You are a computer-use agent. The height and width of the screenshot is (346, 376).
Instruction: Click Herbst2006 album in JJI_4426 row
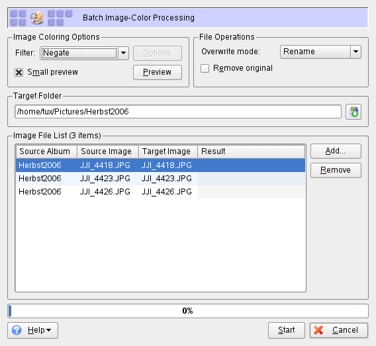pyautogui.click(x=40, y=192)
